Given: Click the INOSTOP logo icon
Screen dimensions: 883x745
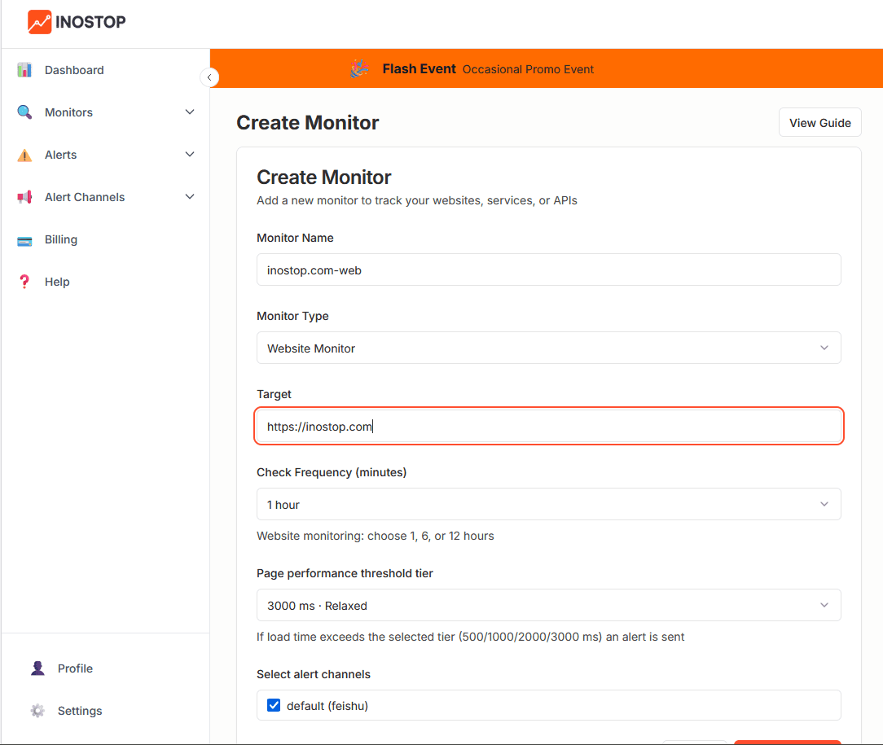Looking at the screenshot, I should (39, 22).
